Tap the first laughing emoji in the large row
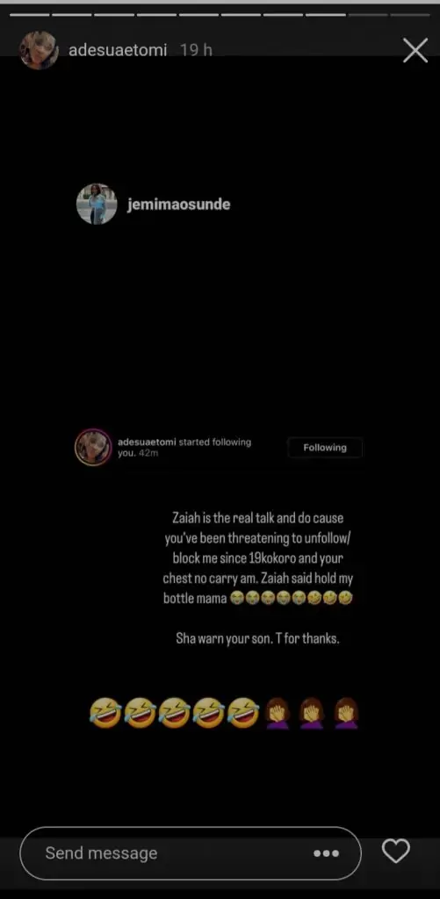Screen dimensions: 440x899 pyautogui.click(x=105, y=713)
